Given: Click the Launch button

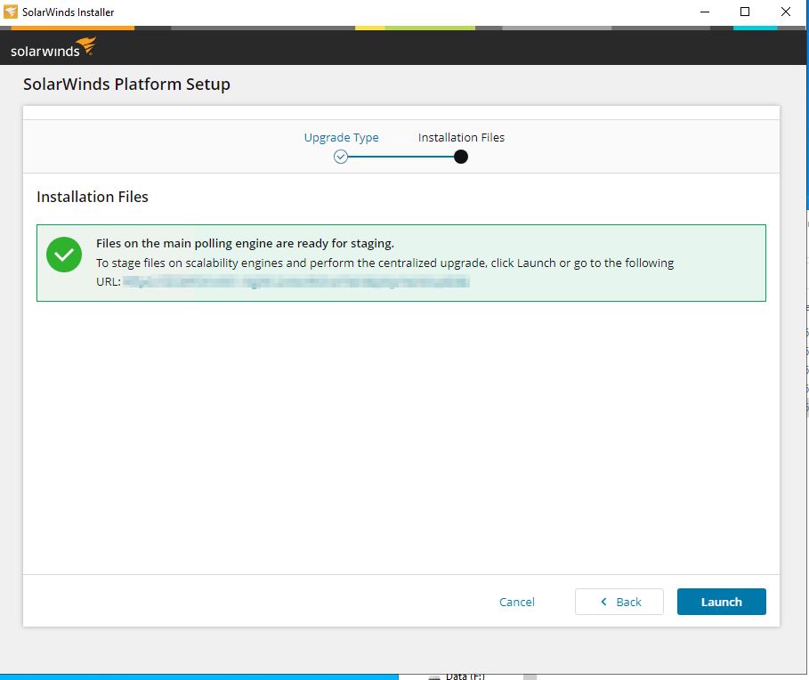Looking at the screenshot, I should pos(721,602).
